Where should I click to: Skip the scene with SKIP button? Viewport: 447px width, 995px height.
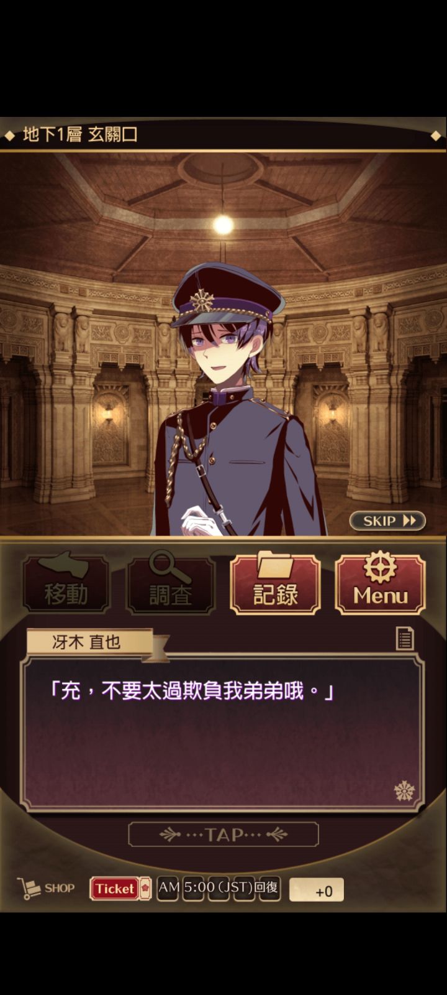(387, 521)
